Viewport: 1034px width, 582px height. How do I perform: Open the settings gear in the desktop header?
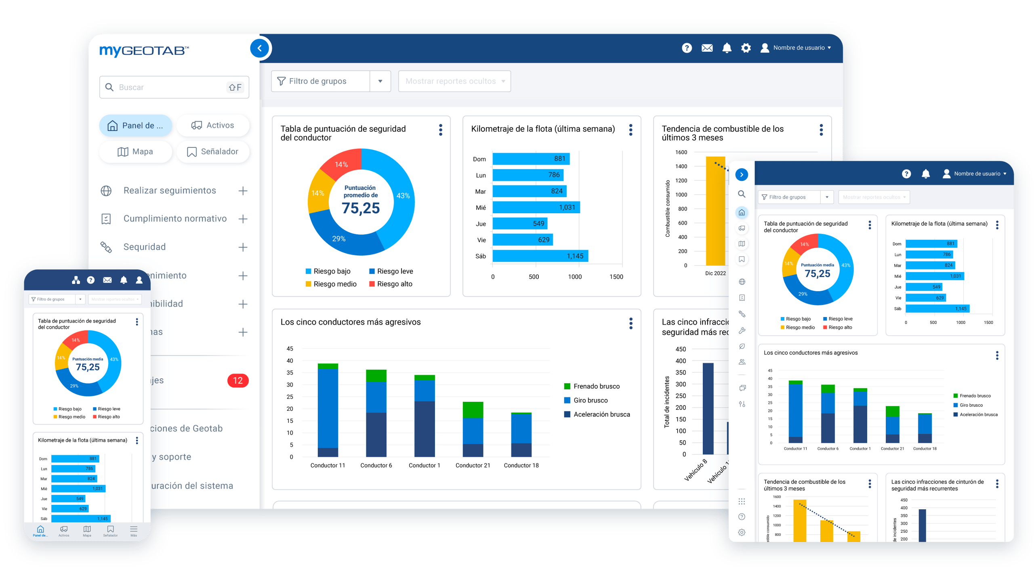(x=746, y=48)
